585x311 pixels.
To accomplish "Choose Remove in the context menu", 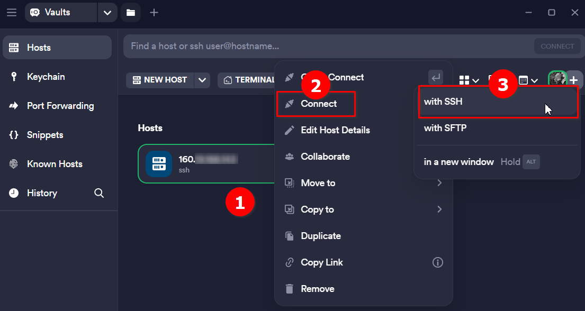I will click(363, 289).
